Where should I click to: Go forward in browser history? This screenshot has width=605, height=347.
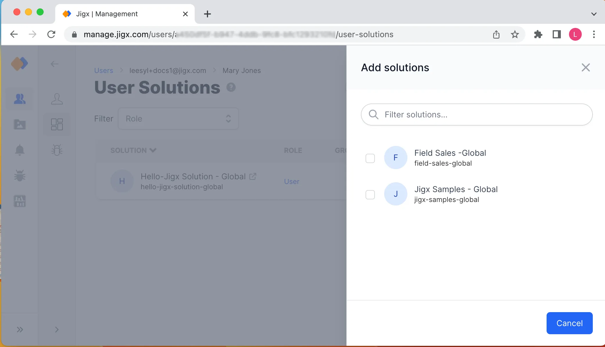[33, 34]
